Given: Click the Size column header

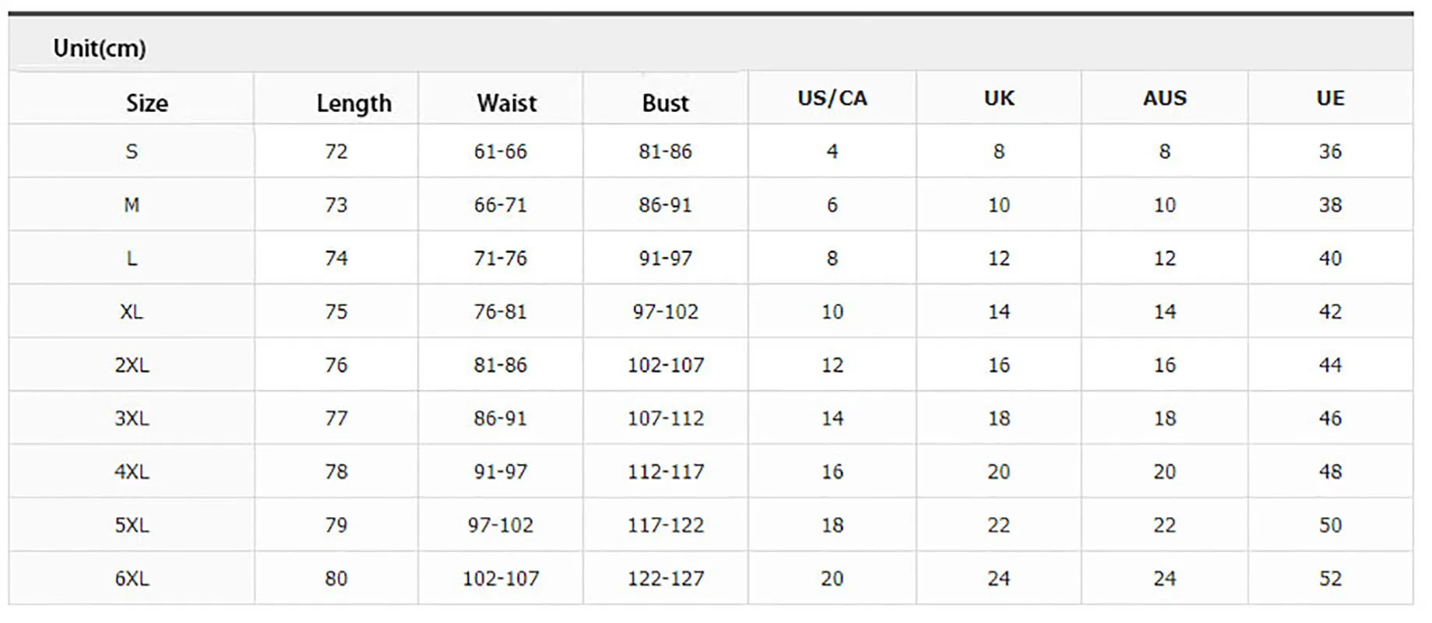Looking at the screenshot, I should pos(147,103).
